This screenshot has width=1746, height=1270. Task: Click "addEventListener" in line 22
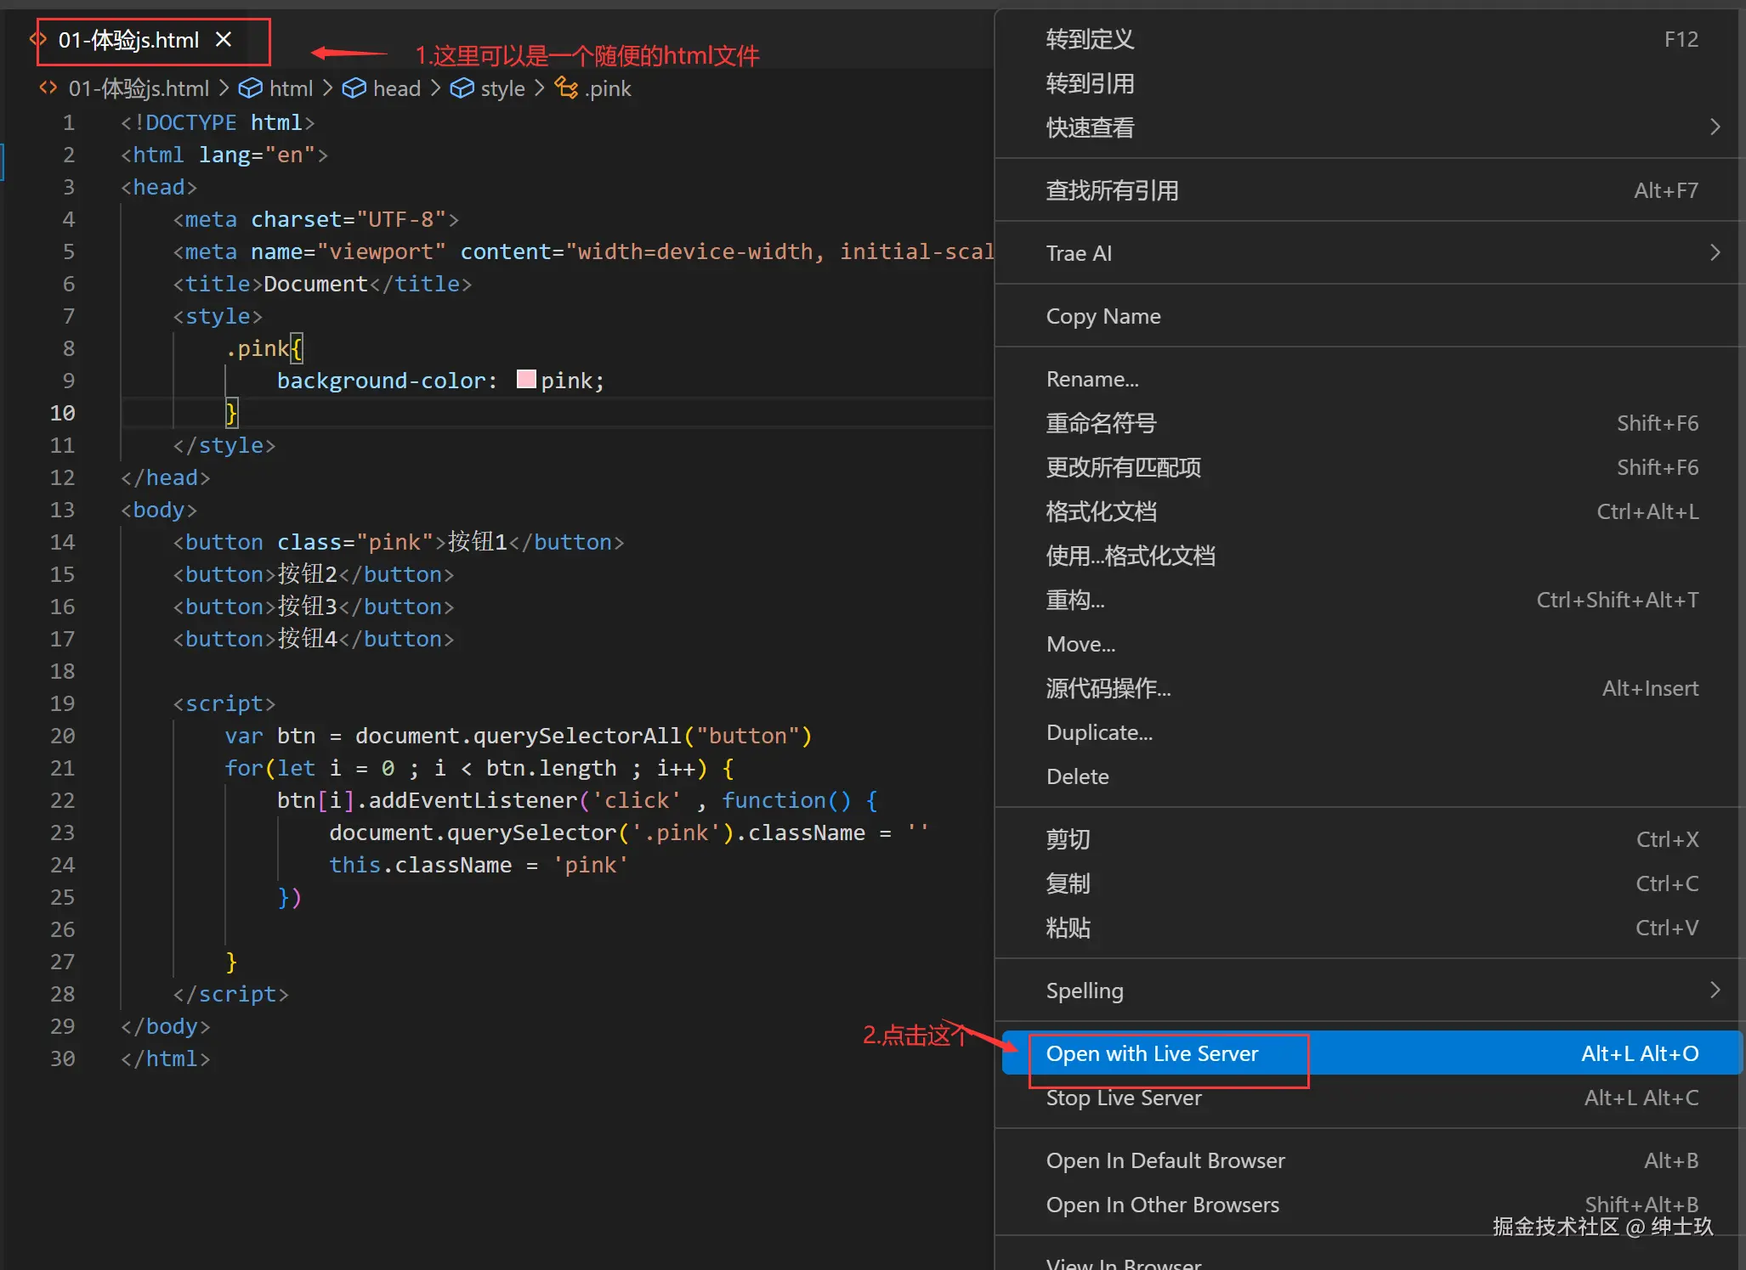tap(473, 800)
